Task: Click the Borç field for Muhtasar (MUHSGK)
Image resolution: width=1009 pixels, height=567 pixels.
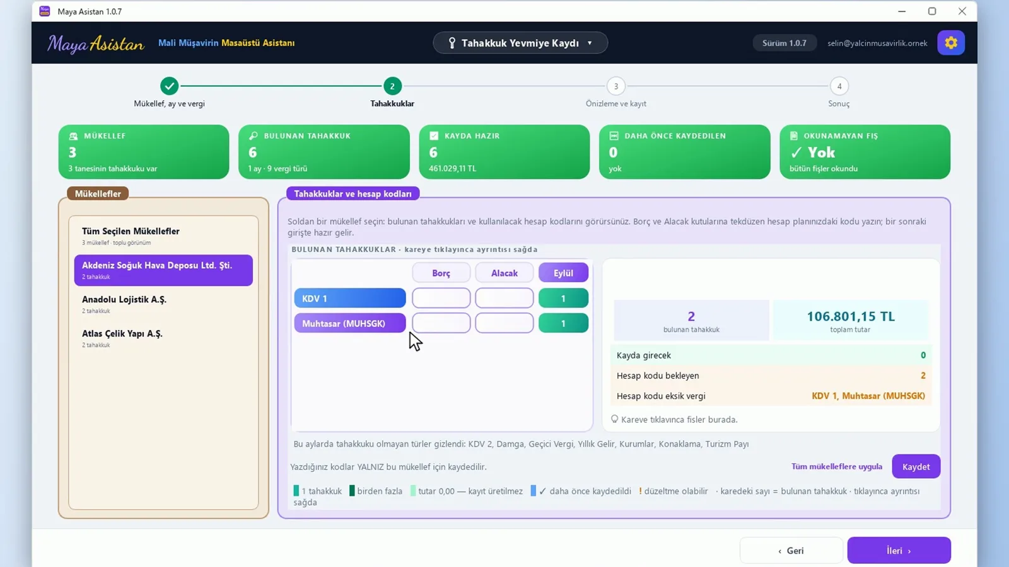Action: pos(441,323)
